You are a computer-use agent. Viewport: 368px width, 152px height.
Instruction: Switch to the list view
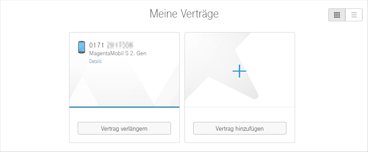tap(354, 15)
